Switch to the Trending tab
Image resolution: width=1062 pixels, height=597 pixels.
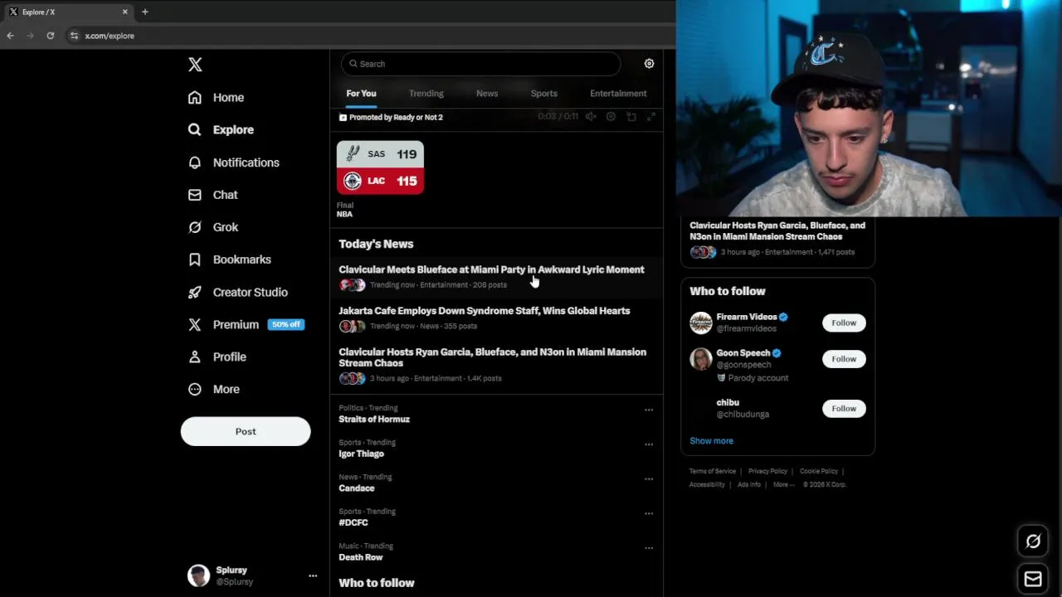(426, 94)
